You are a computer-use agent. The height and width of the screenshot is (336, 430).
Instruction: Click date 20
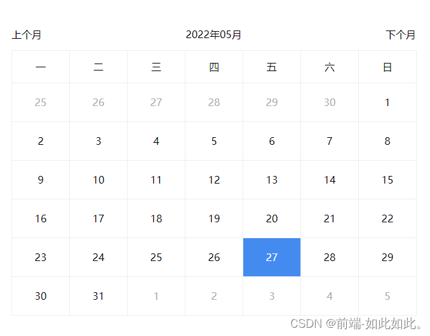click(x=272, y=218)
